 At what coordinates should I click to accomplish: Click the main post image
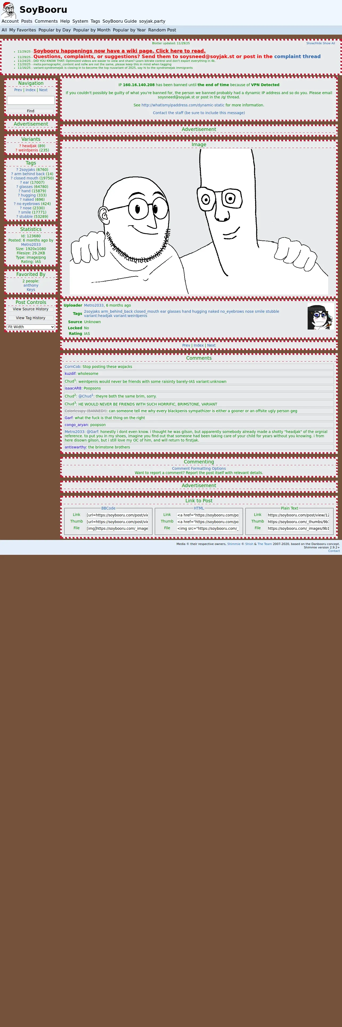coord(199,221)
